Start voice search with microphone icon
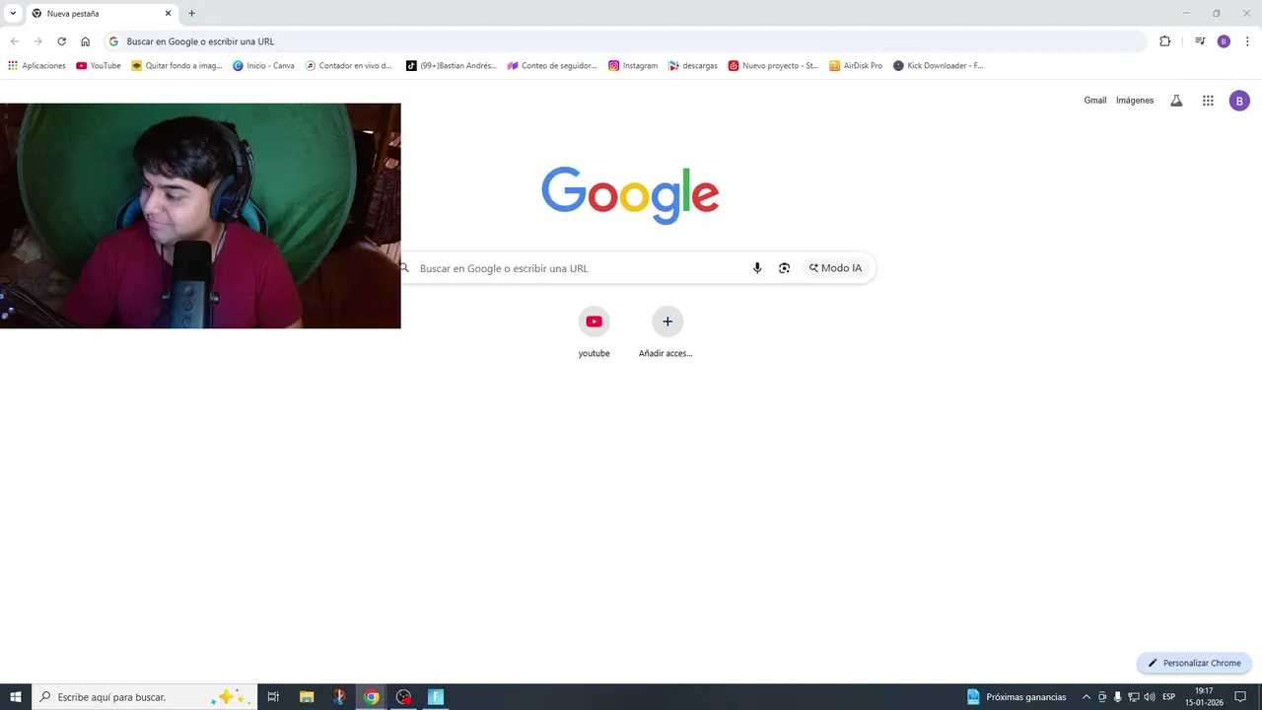 pyautogui.click(x=757, y=268)
